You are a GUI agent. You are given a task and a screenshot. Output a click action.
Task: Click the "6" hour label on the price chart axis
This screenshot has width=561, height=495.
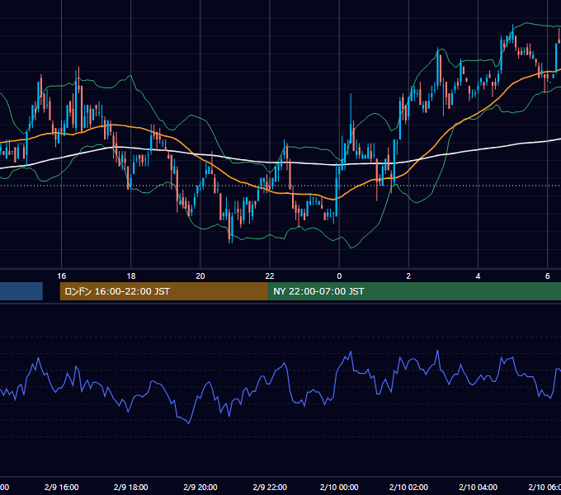[548, 276]
